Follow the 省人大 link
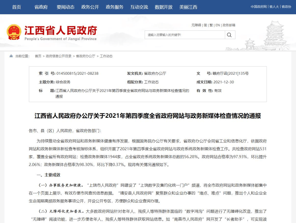This screenshot has height=223, width=296. tap(274, 7)
